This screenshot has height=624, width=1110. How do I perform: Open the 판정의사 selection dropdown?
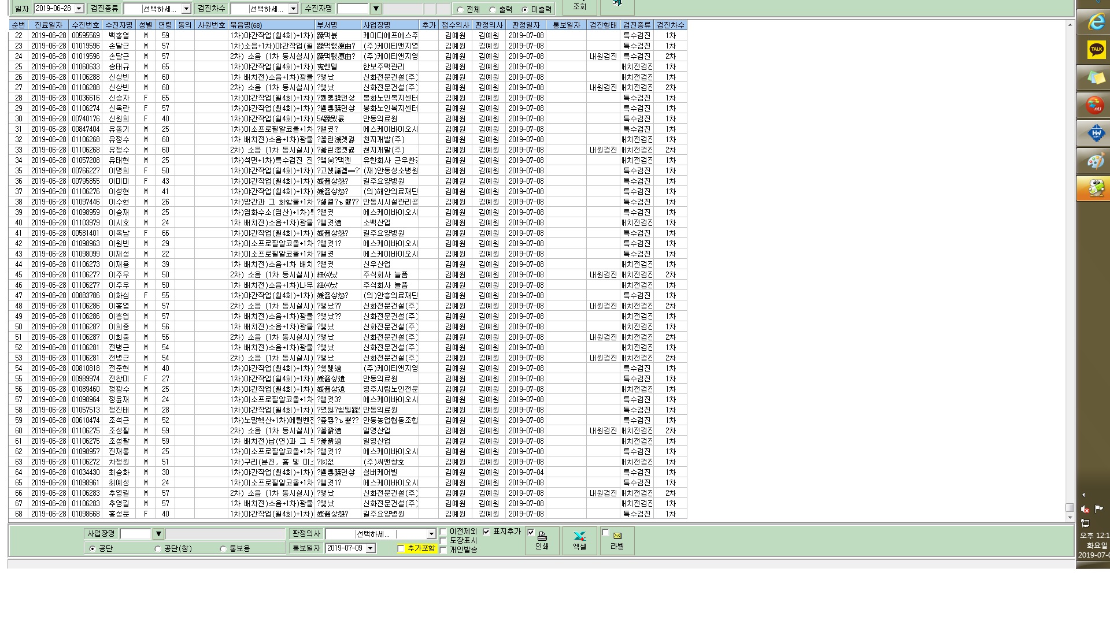(x=431, y=534)
